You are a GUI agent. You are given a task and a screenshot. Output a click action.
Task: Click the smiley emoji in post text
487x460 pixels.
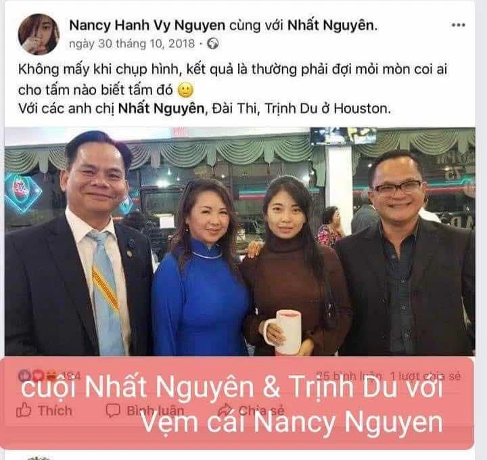pos(186,90)
